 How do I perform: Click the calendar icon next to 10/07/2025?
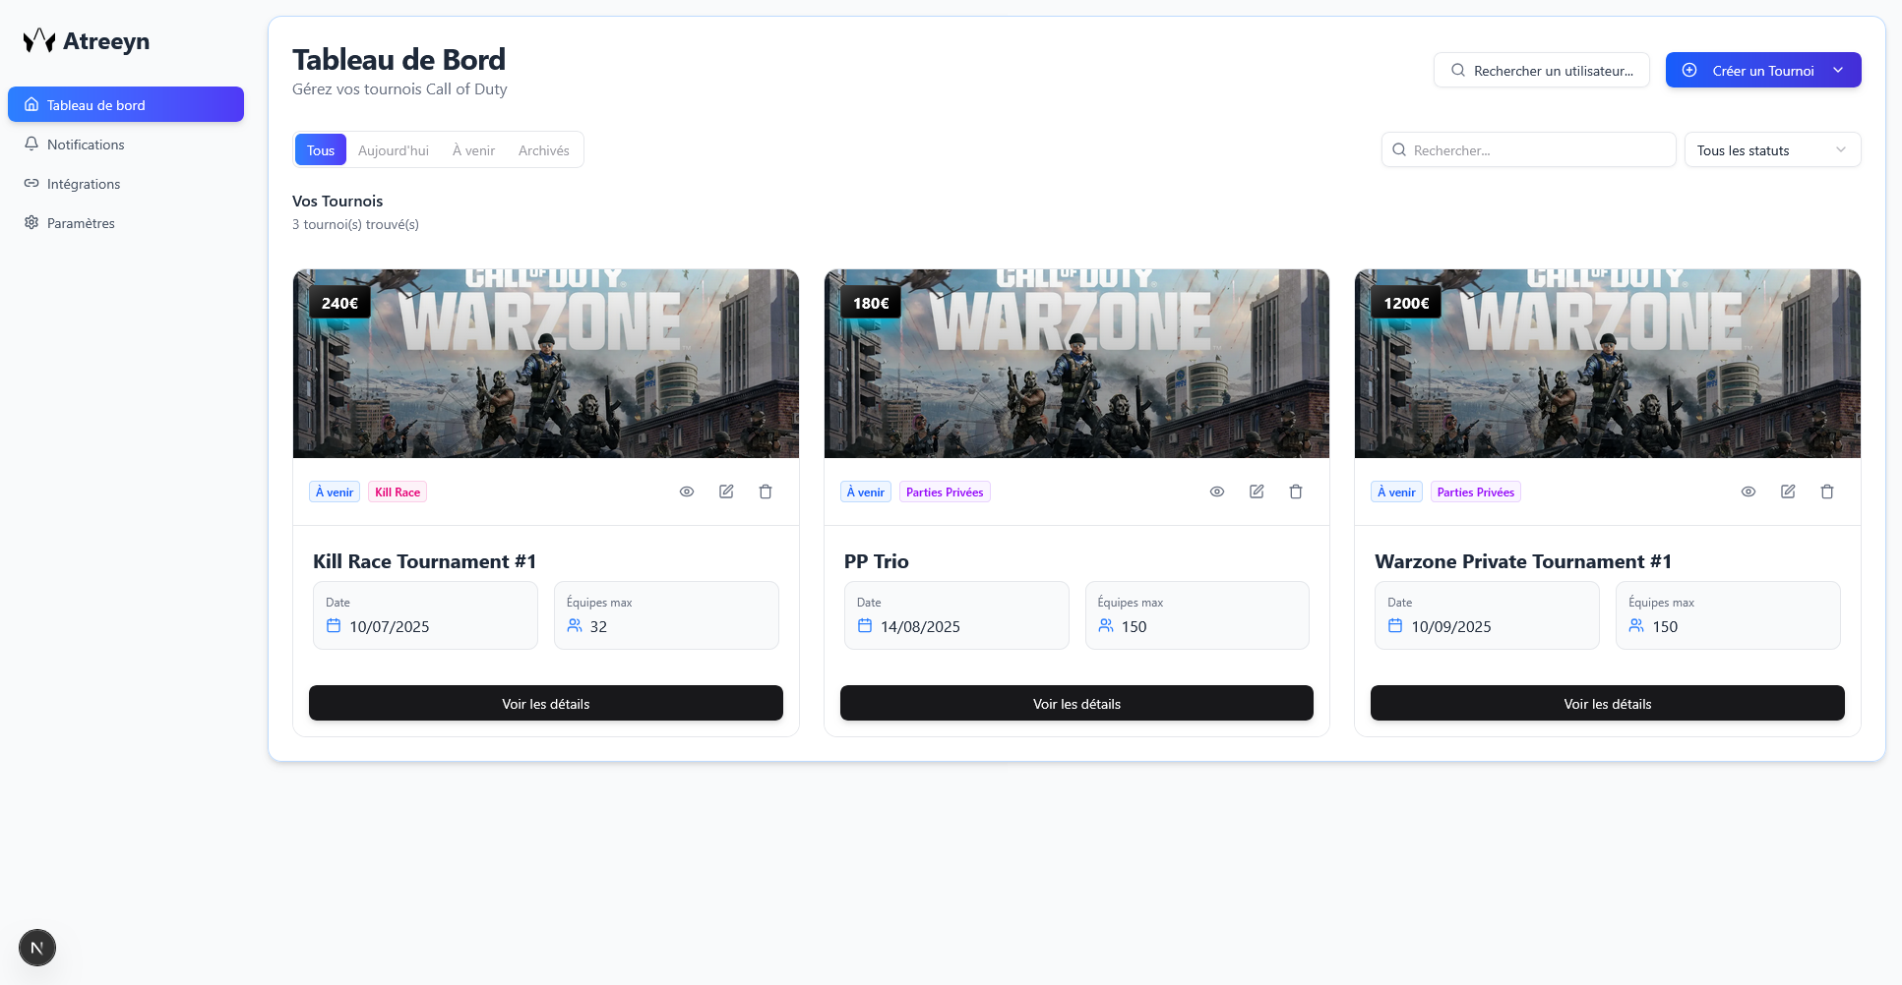334,625
